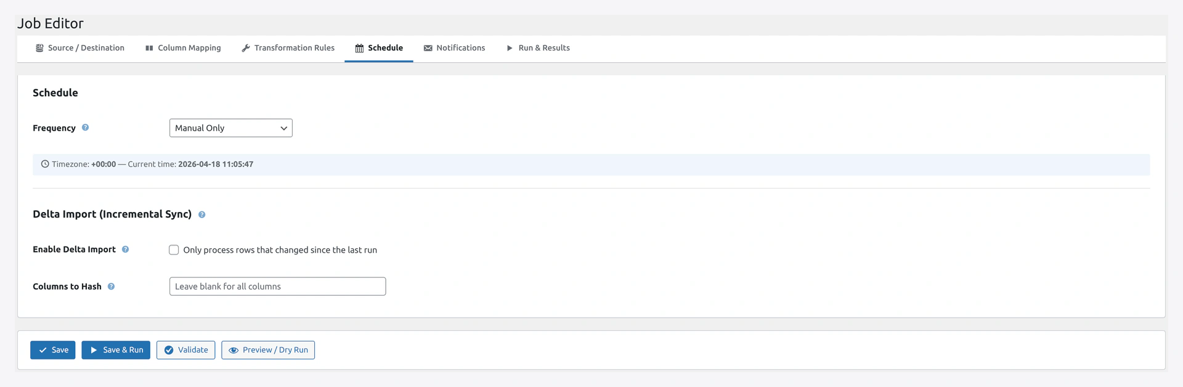Open the Frequency dropdown showing Manual Only
Screen dimensions: 1183x387
click(231, 128)
